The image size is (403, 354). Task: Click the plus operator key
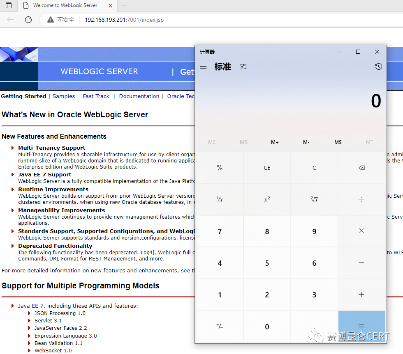pyautogui.click(x=361, y=295)
